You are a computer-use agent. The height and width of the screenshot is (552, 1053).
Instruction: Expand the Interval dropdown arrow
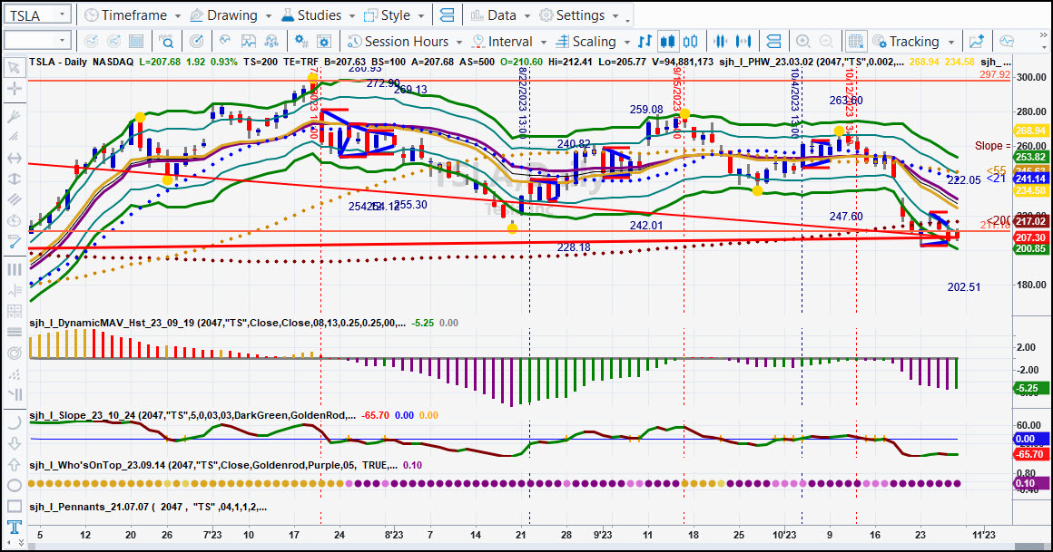(x=543, y=42)
